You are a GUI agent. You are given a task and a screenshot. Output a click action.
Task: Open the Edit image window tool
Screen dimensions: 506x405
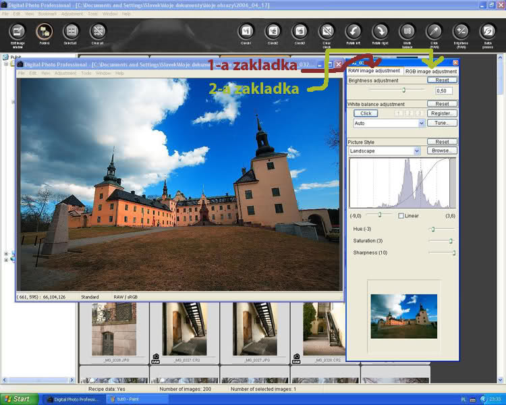point(18,32)
